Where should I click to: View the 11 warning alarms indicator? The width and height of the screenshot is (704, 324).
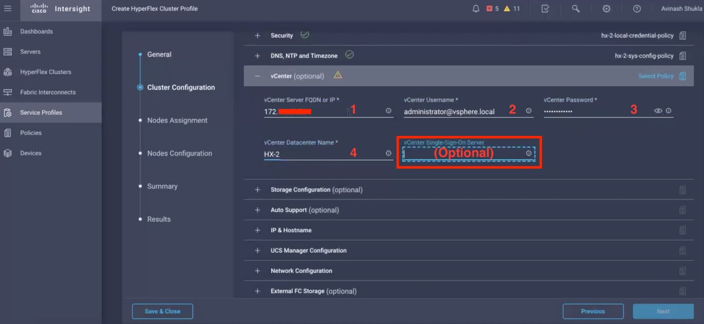[x=512, y=9]
